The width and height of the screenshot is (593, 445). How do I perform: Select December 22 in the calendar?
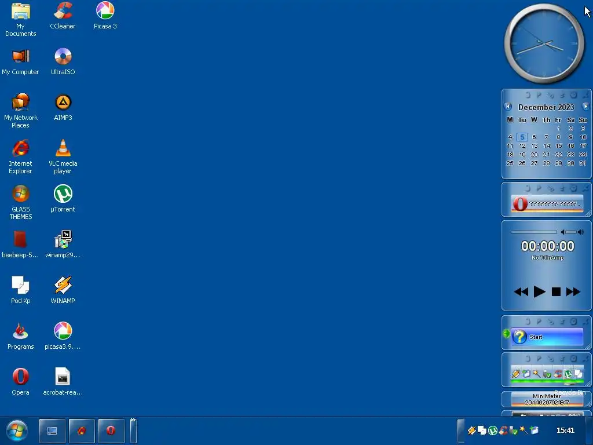pos(559,154)
